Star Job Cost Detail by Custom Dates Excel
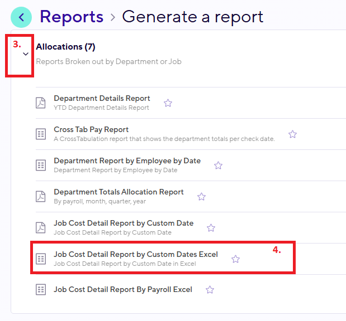 tap(235, 259)
